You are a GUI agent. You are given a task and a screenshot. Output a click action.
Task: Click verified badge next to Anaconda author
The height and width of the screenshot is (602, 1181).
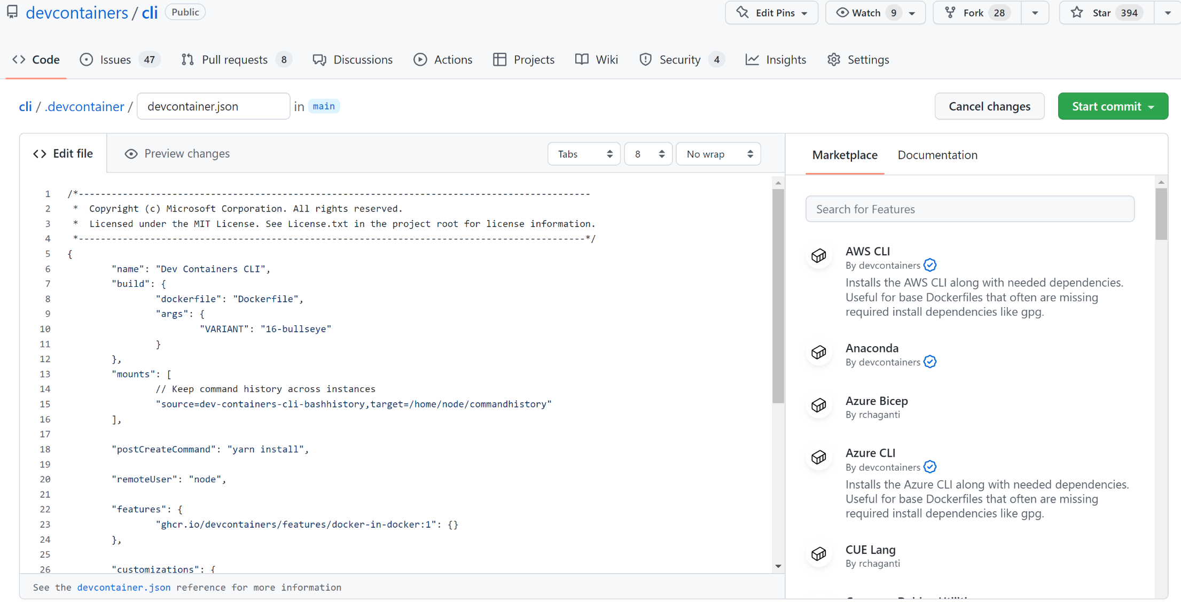930,362
